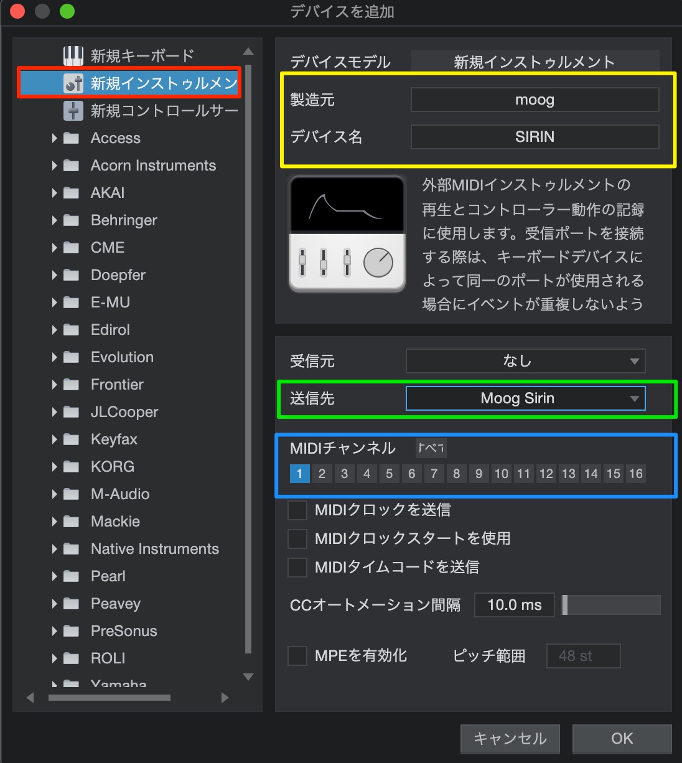Click the Access folder icon
Viewport: 682px width, 763px height.
click(72, 138)
